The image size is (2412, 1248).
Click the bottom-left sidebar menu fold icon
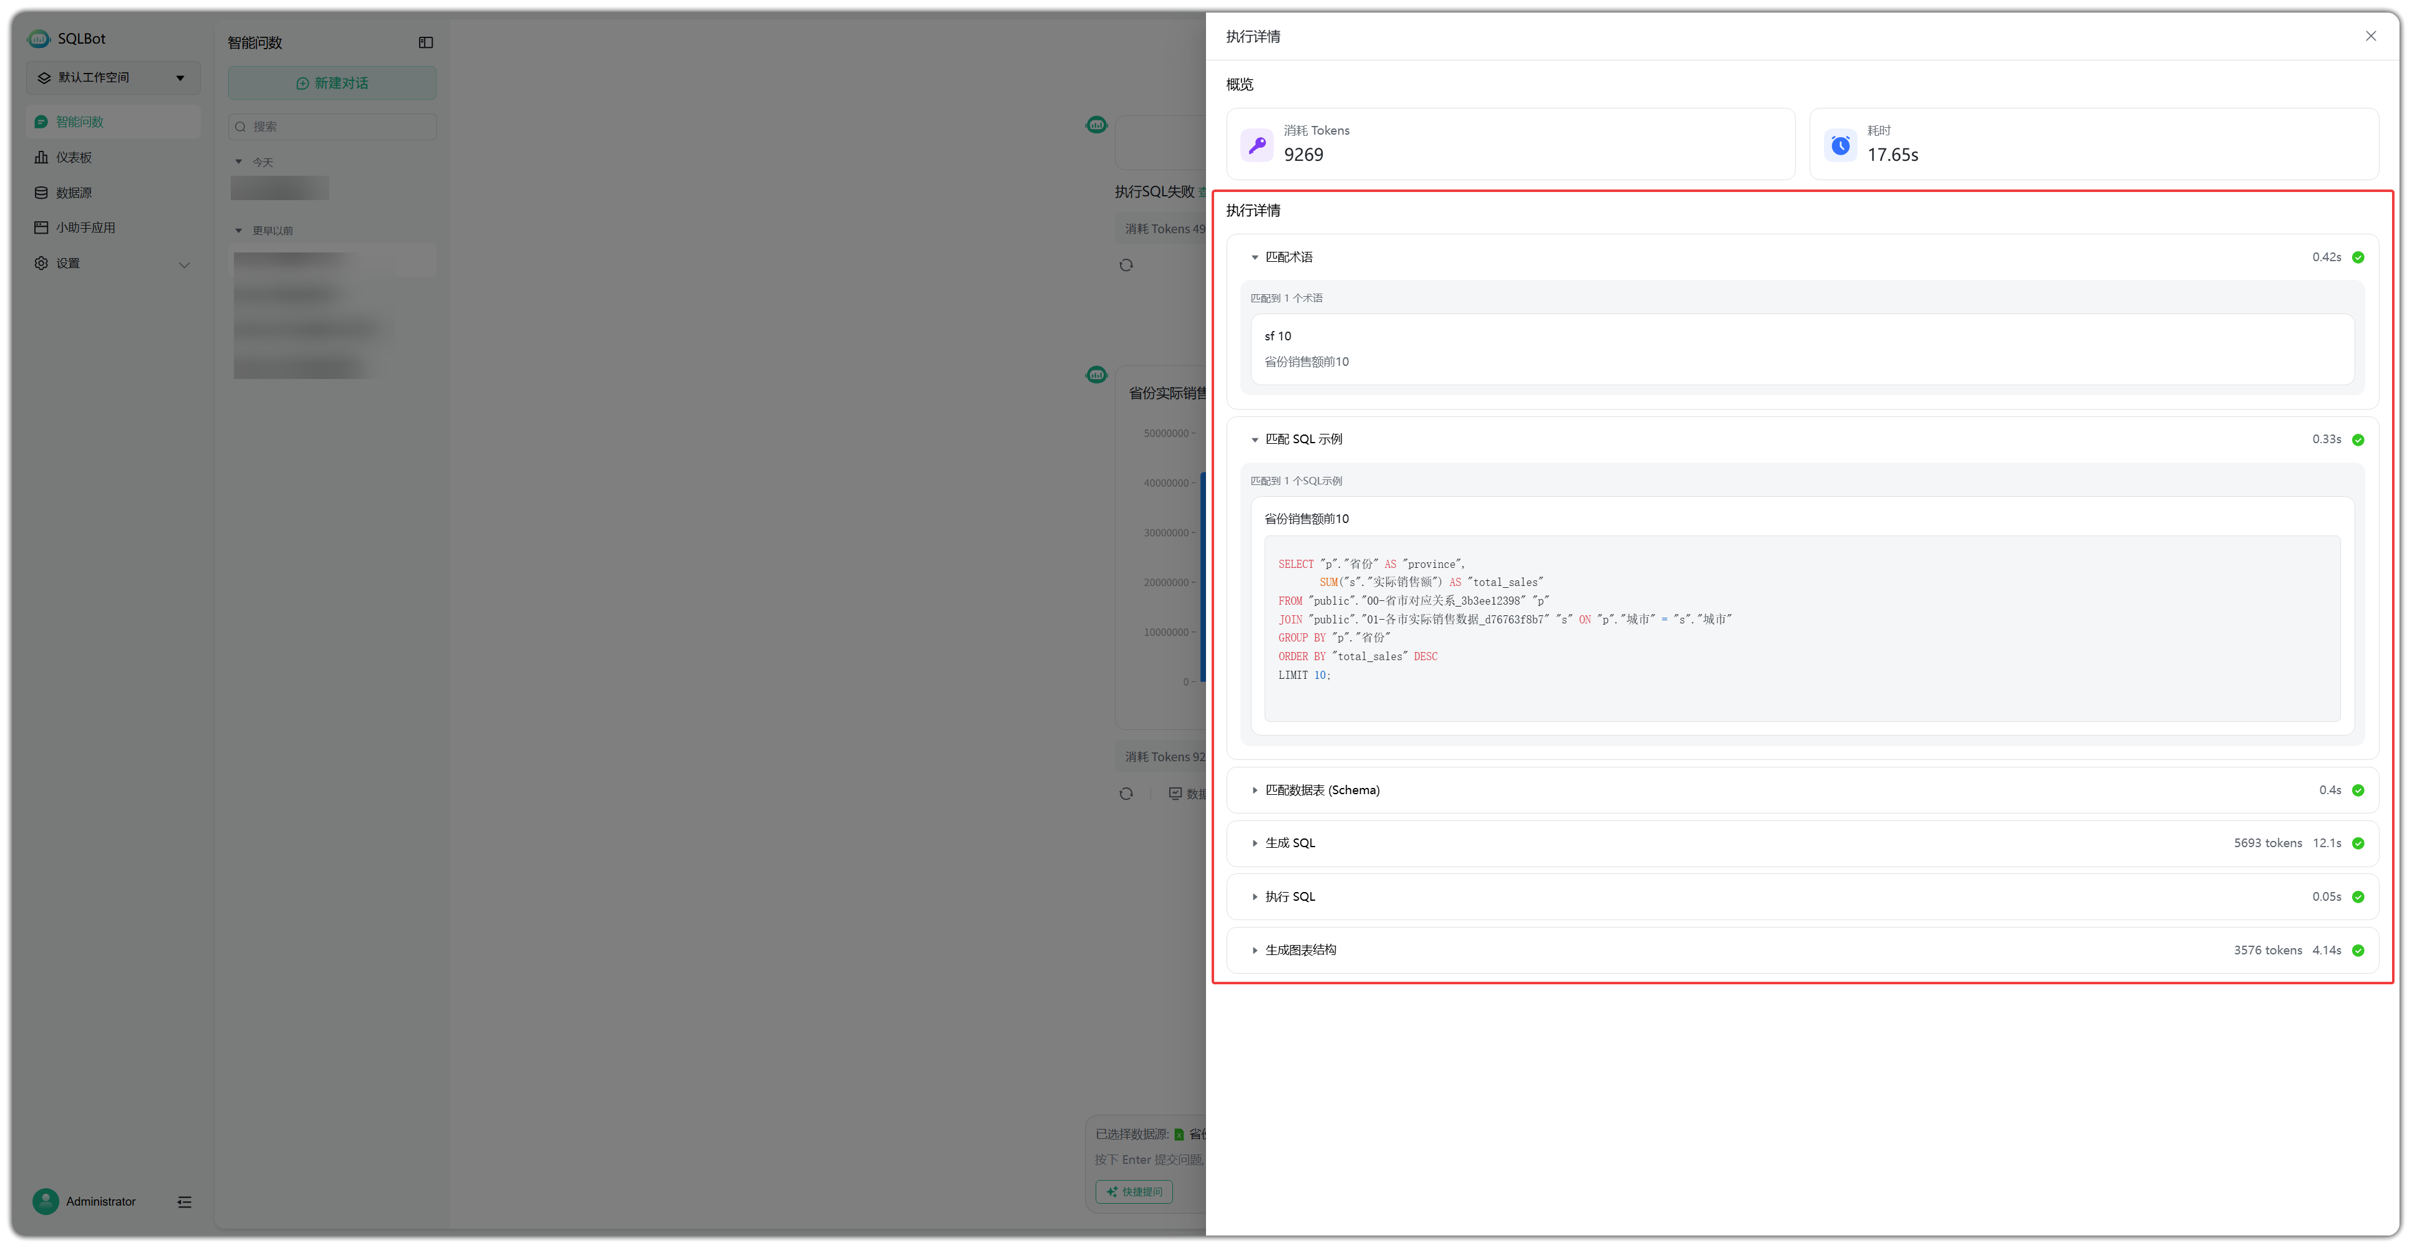(185, 1201)
